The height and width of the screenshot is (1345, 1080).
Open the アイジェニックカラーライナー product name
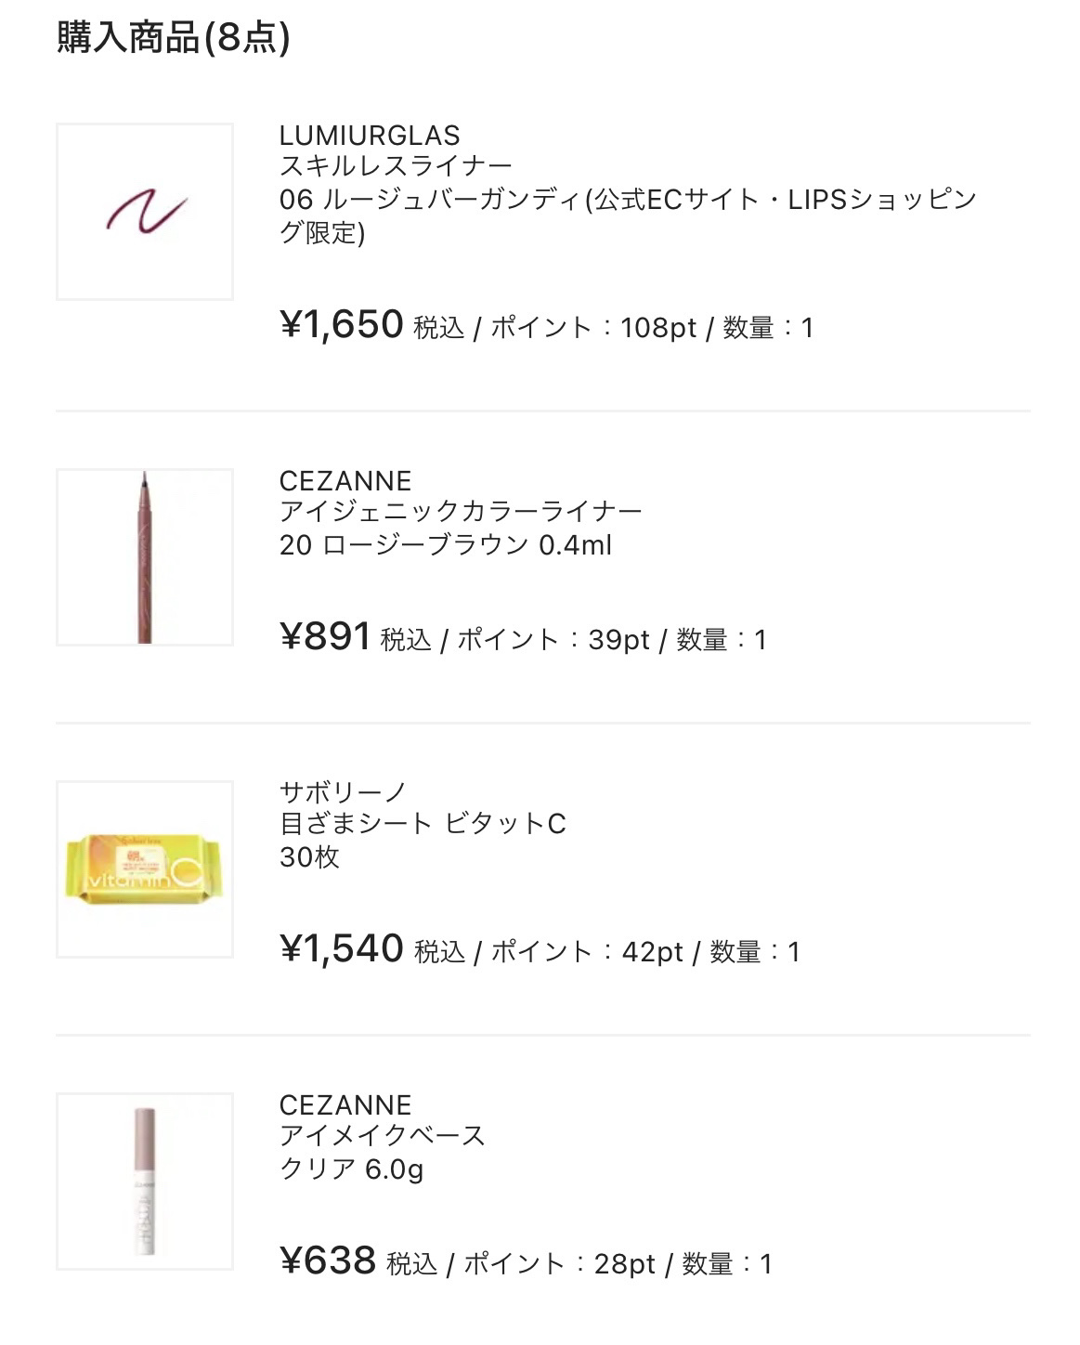(x=461, y=512)
